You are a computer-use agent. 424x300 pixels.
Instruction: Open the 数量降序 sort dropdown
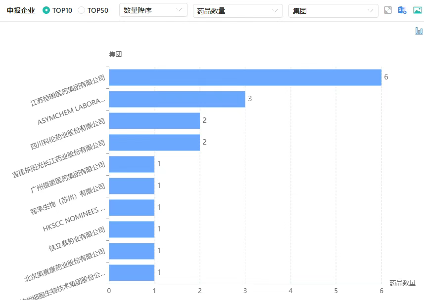[x=153, y=10]
